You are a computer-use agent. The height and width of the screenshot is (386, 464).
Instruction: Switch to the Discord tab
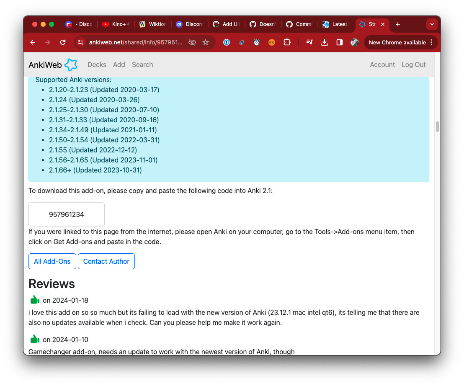(189, 24)
